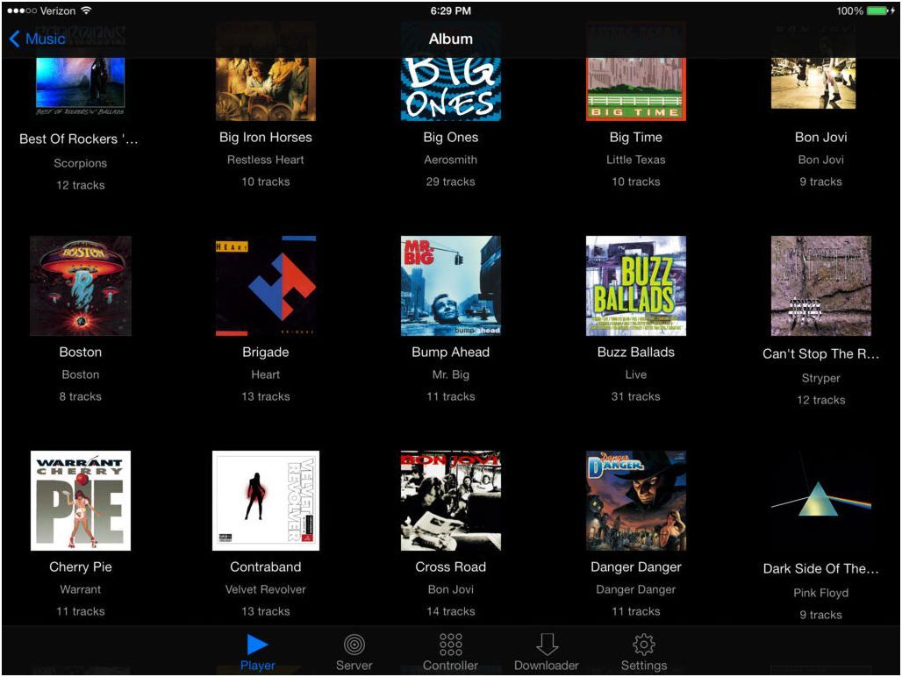Screen dimensions: 902x677
Task: Choose the Cherry Pie album cover
Action: [x=81, y=501]
